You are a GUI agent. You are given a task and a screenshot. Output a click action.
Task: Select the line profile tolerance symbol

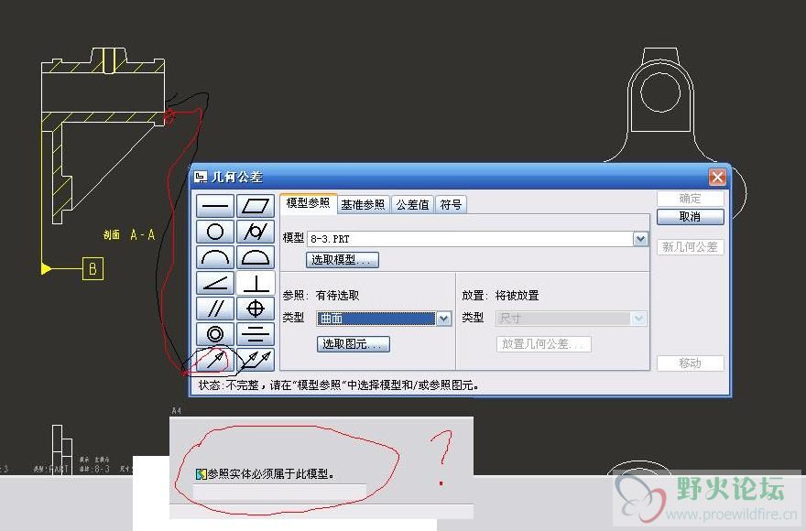point(215,257)
